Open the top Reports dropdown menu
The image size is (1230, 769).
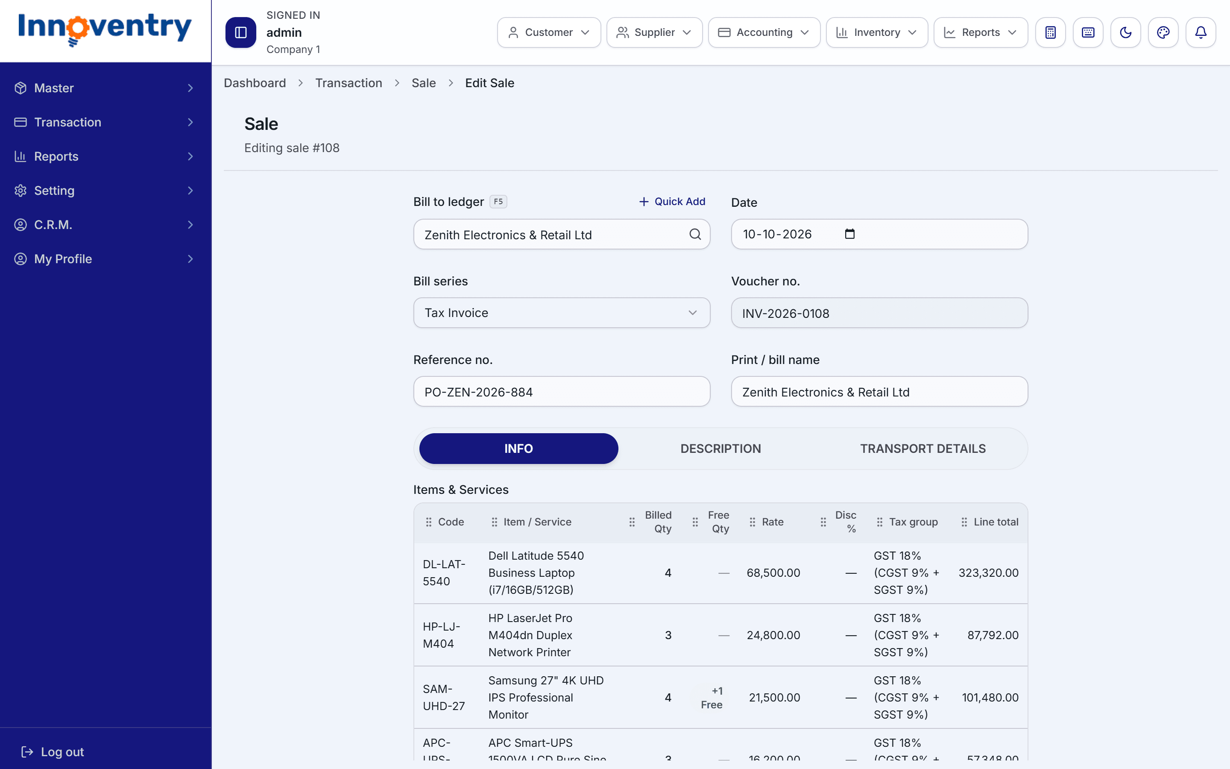[981, 32]
